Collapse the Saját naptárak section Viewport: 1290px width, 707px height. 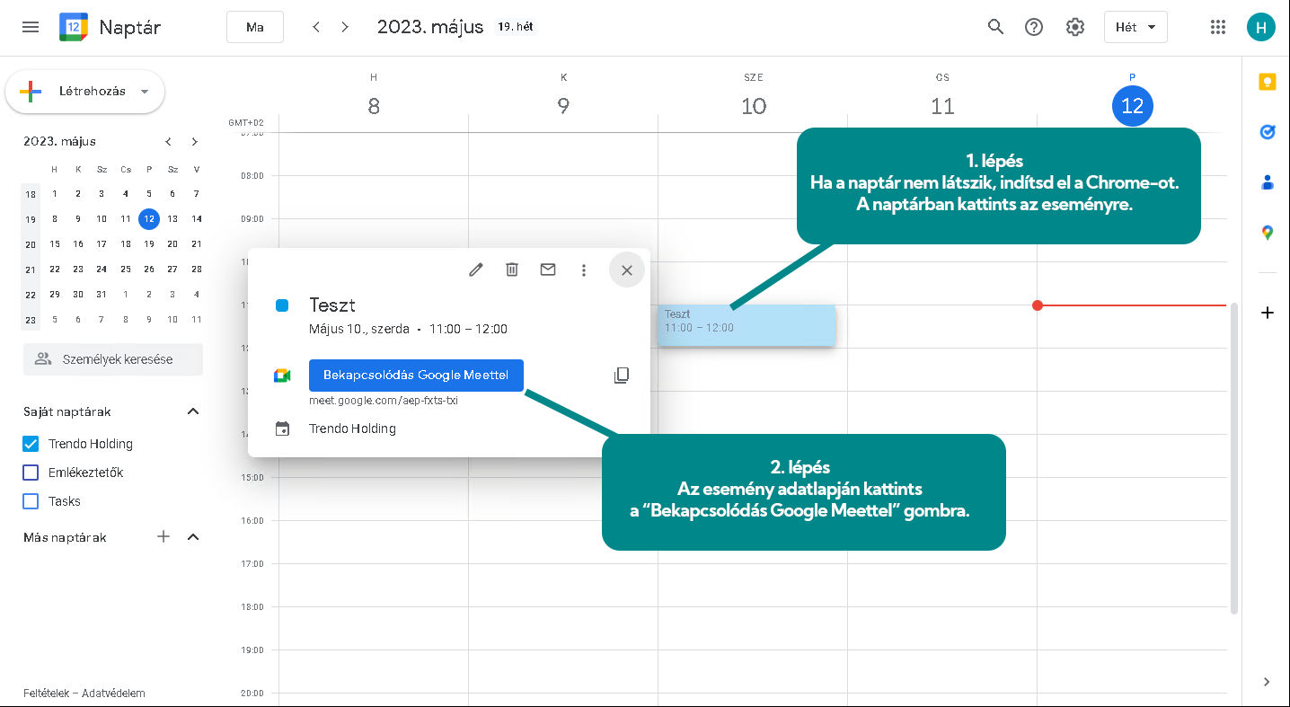point(192,411)
